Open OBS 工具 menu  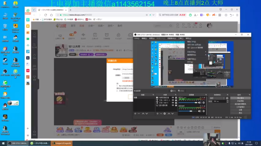click(x=181, y=38)
